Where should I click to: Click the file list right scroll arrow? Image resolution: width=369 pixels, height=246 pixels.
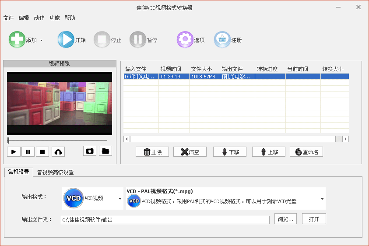pos(345,139)
